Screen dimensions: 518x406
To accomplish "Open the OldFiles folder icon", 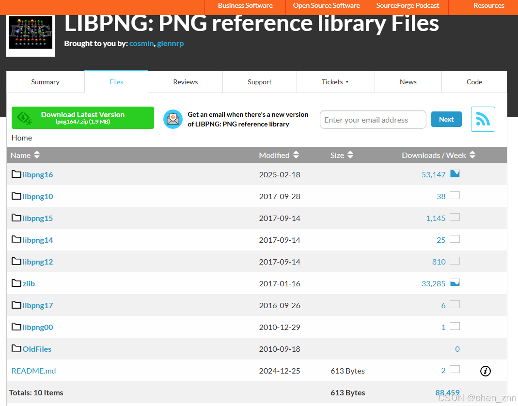I will coord(15,348).
